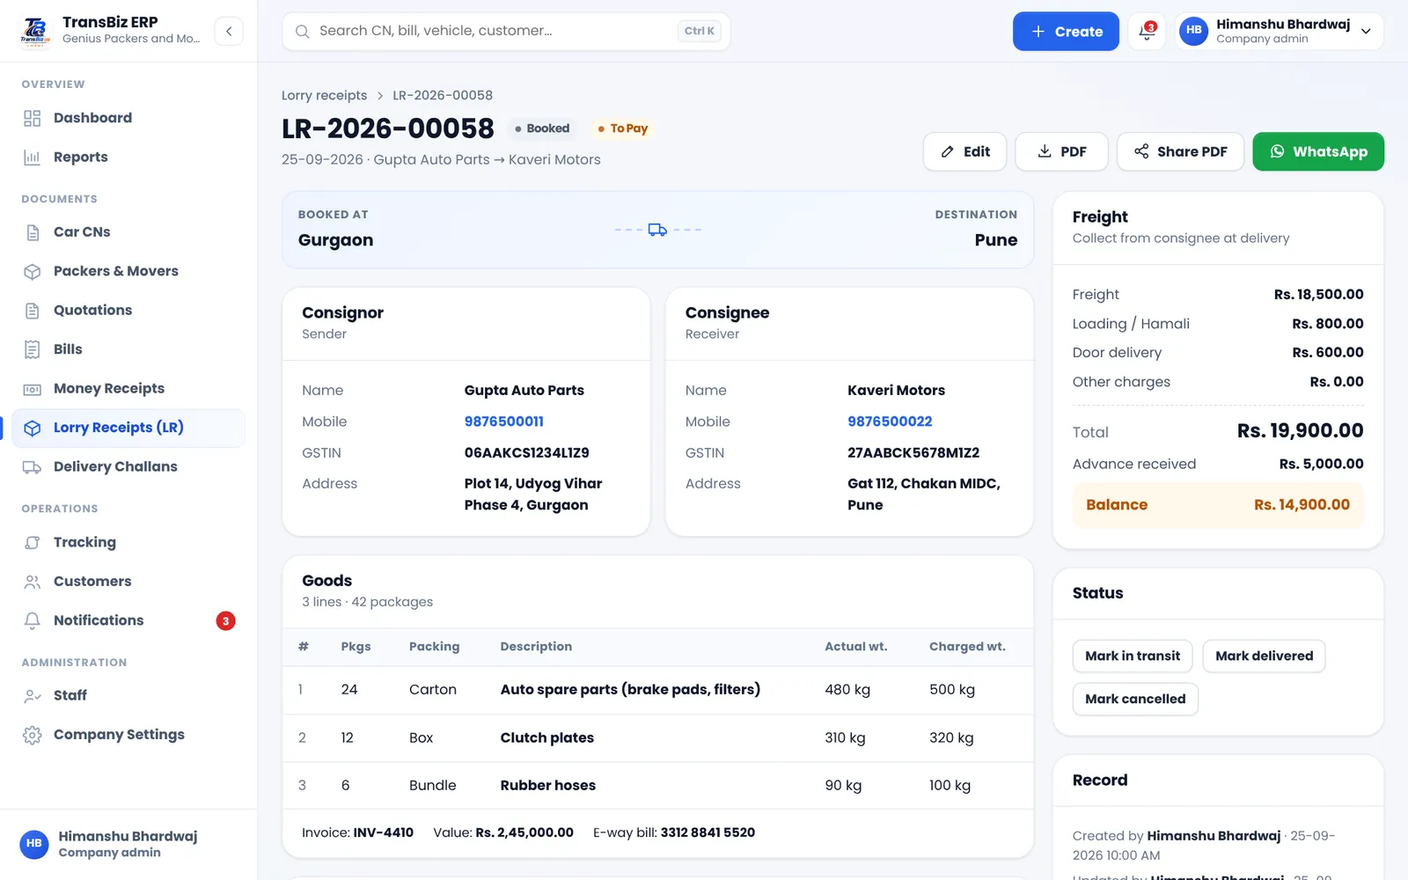1408x880 pixels.
Task: Open the top bar notification bell
Action: 1147,31
